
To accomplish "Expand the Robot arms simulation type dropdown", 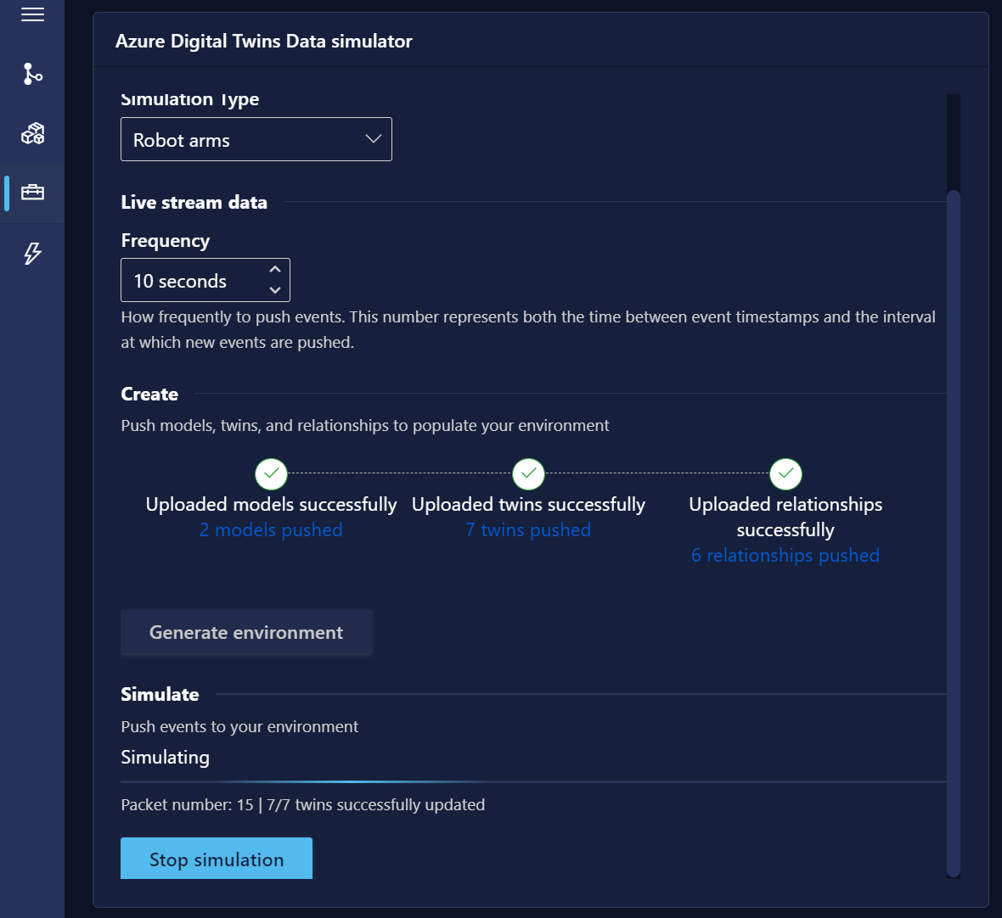I will click(256, 139).
